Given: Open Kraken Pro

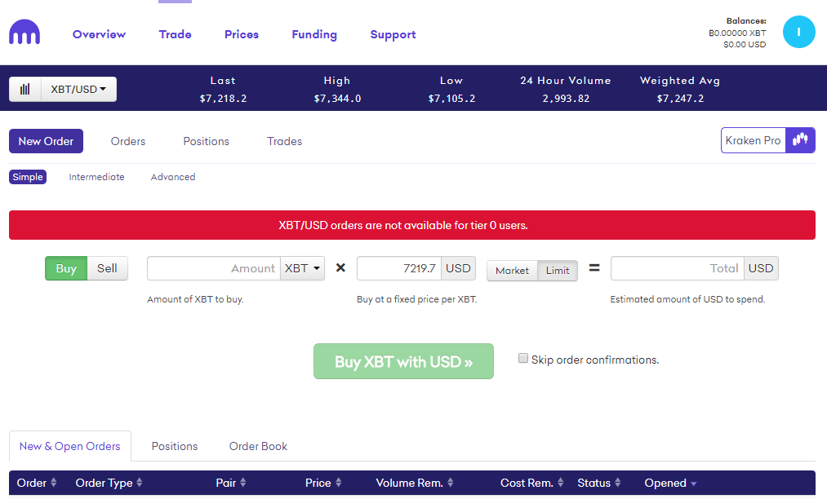Looking at the screenshot, I should tap(752, 139).
